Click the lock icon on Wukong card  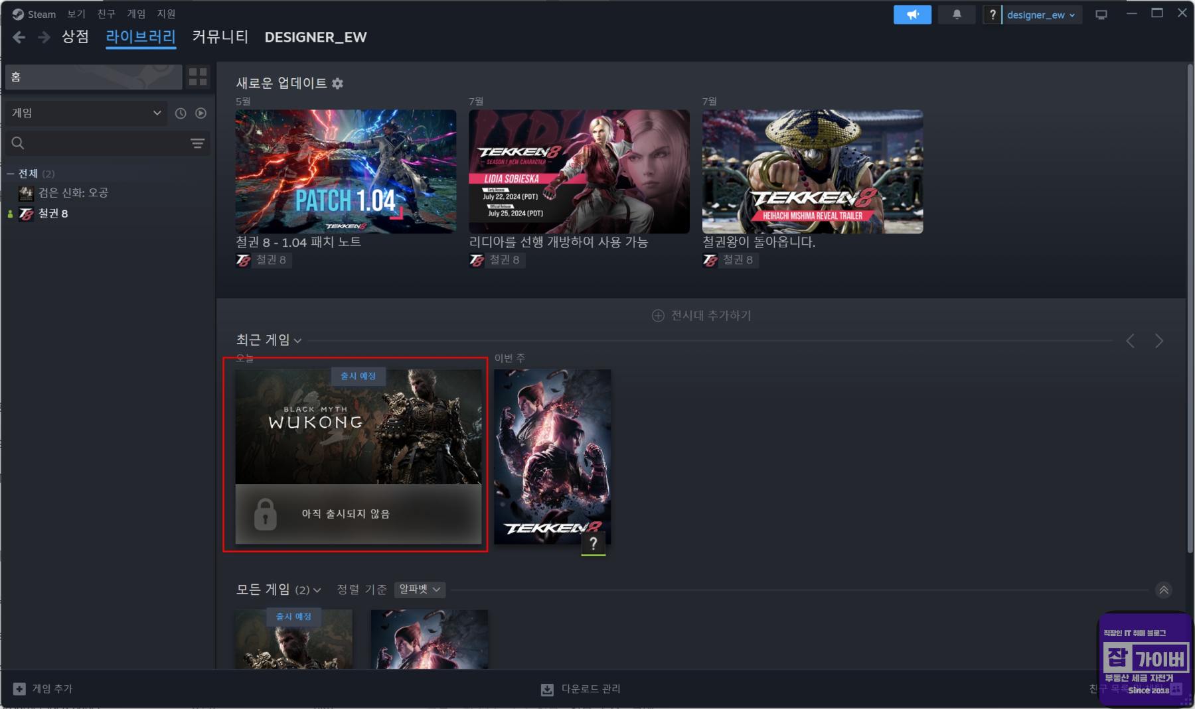pyautogui.click(x=266, y=515)
